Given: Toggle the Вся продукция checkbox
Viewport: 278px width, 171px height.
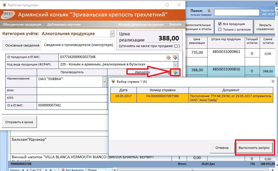Looking at the screenshot, I should [x=220, y=24].
